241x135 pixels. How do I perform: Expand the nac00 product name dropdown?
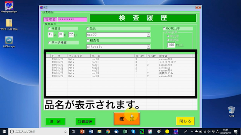[148, 35]
